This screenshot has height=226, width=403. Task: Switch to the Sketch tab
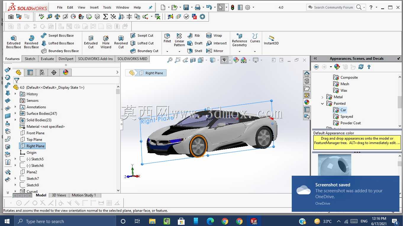30,59
